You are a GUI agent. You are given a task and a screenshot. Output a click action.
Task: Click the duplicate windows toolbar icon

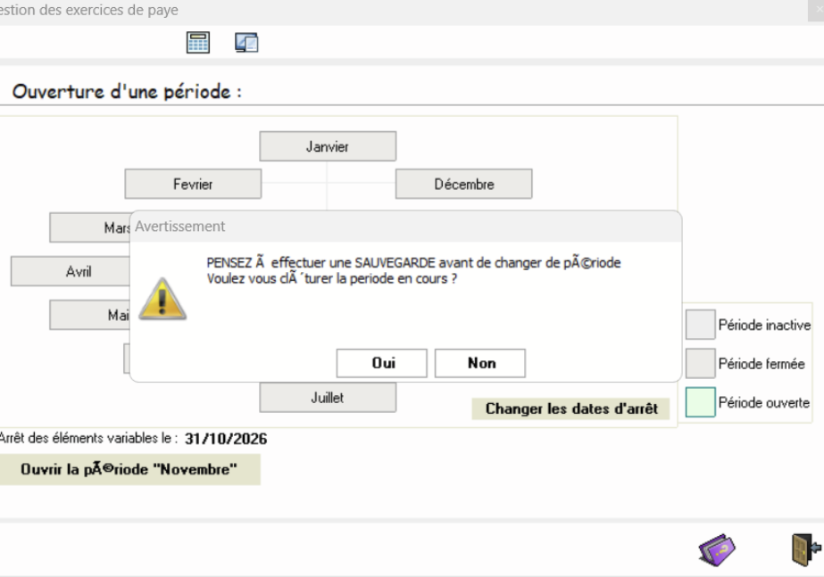(x=246, y=43)
